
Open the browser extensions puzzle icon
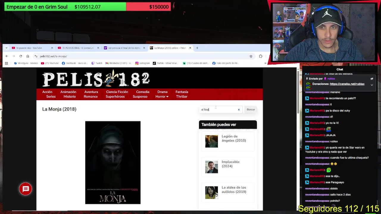[261, 56]
